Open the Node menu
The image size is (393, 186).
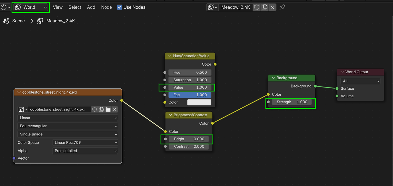pos(107,7)
